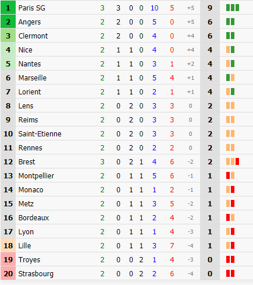Click the orange rank 18 position badge
The height and width of the screenshot is (285, 253).
[x=8, y=245]
